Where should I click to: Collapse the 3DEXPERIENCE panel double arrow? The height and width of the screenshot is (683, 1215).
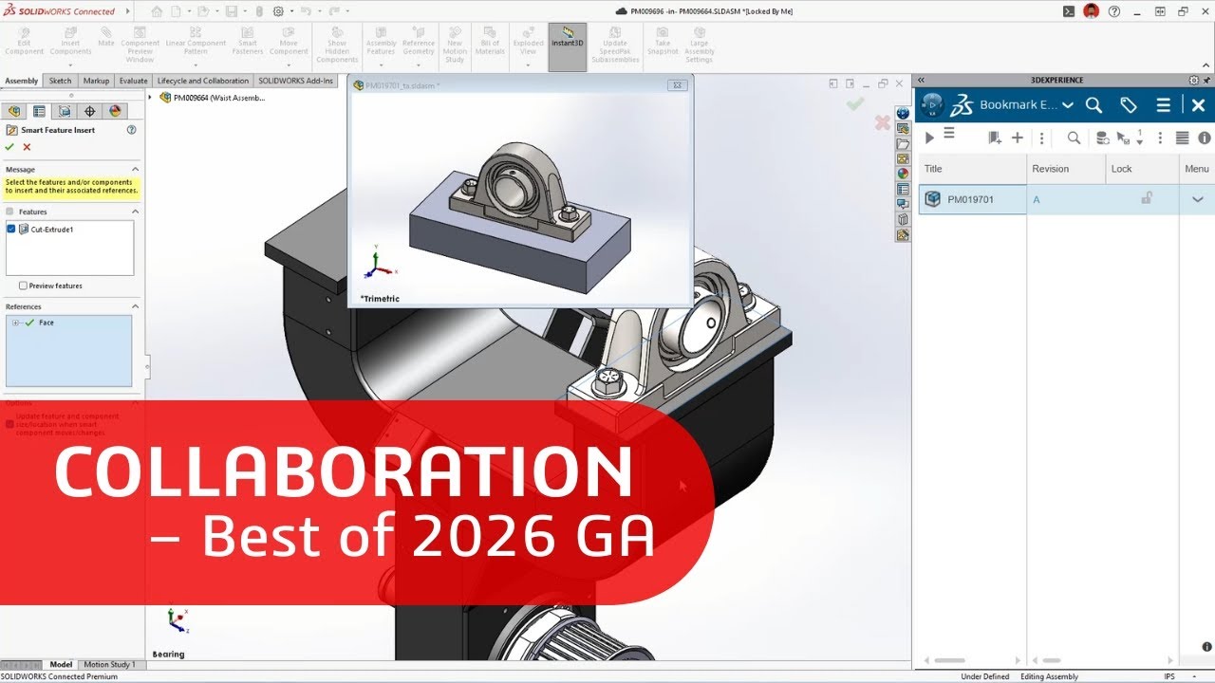pos(921,81)
